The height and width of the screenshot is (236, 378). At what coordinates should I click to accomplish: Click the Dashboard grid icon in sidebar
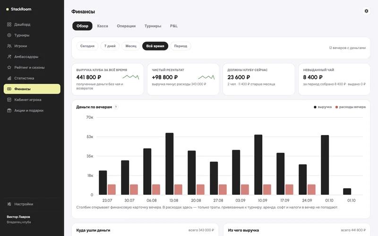(9, 25)
